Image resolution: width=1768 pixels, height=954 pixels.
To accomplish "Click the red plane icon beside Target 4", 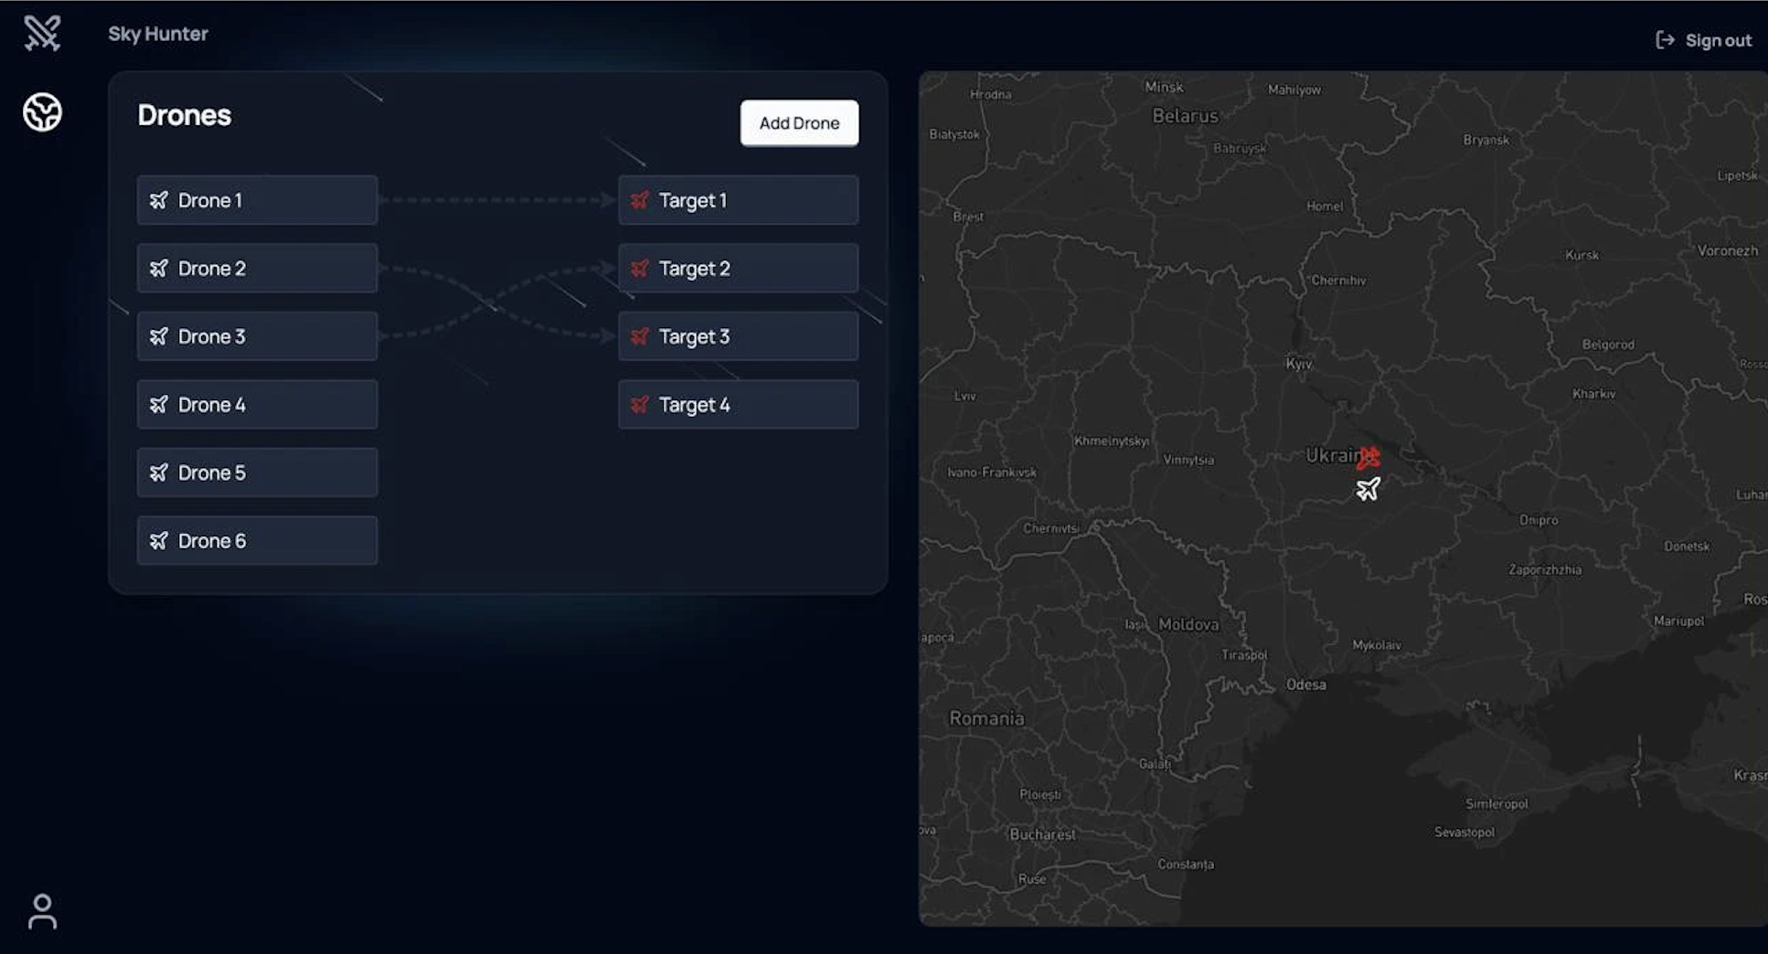I will coord(640,405).
